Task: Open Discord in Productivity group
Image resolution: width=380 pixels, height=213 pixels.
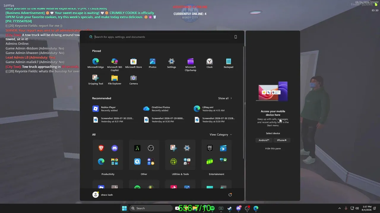Action: (115, 148)
